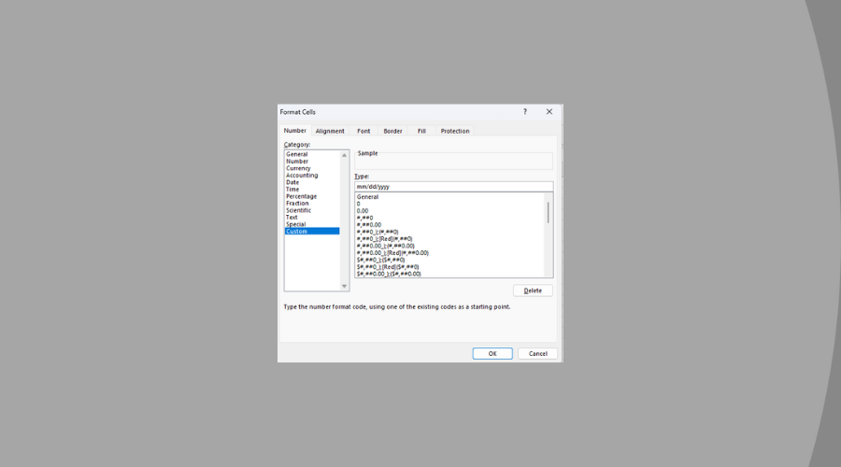This screenshot has width=841, height=467.
Task: Open the Font tab
Action: tap(363, 131)
